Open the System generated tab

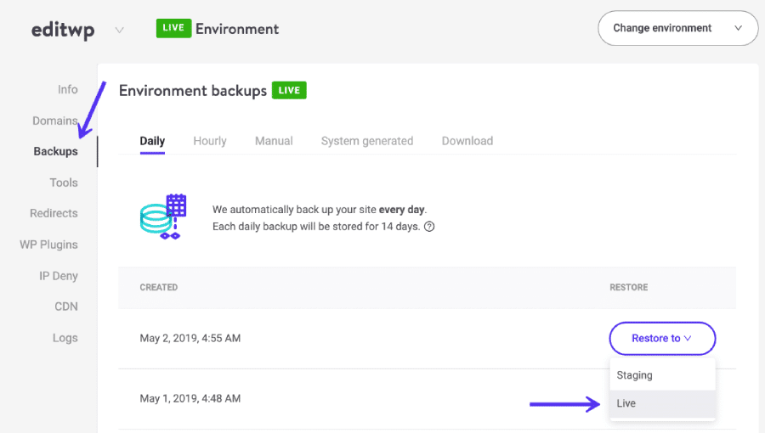click(x=366, y=141)
